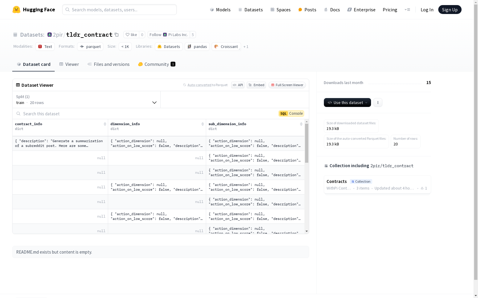Click the table scroll down arrow
The width and height of the screenshot is (478, 298).
(307, 231)
